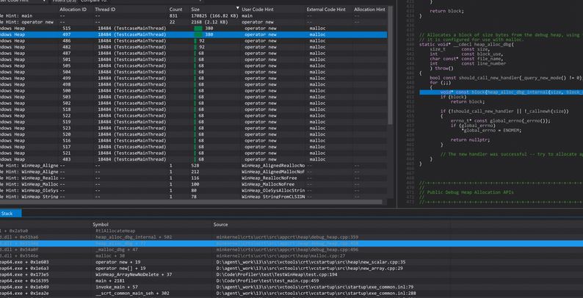
Task: Select the allocation row with ID 504
Action: click(193, 72)
